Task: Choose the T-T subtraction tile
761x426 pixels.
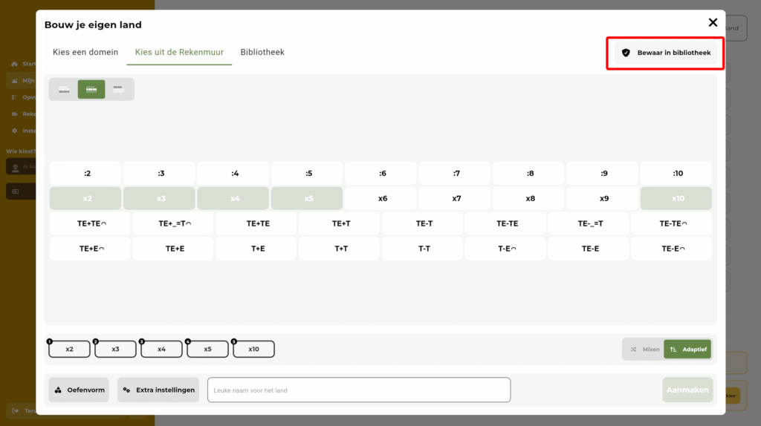Action: pos(424,249)
